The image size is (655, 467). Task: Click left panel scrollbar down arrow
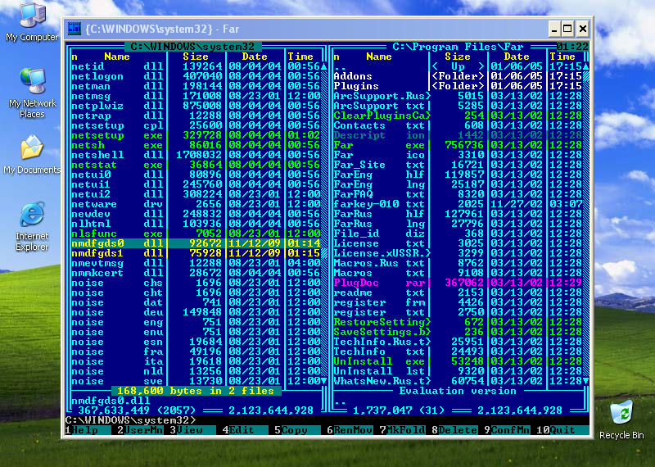tap(323, 381)
